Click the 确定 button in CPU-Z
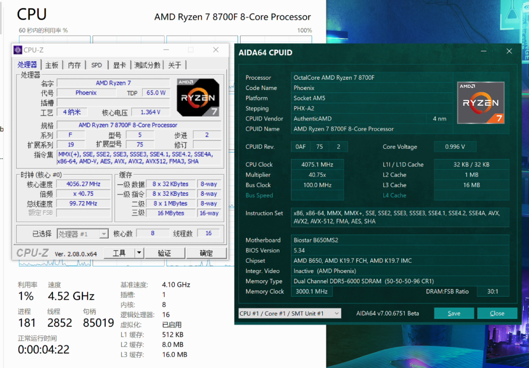The height and width of the screenshot is (368, 529). point(206,253)
